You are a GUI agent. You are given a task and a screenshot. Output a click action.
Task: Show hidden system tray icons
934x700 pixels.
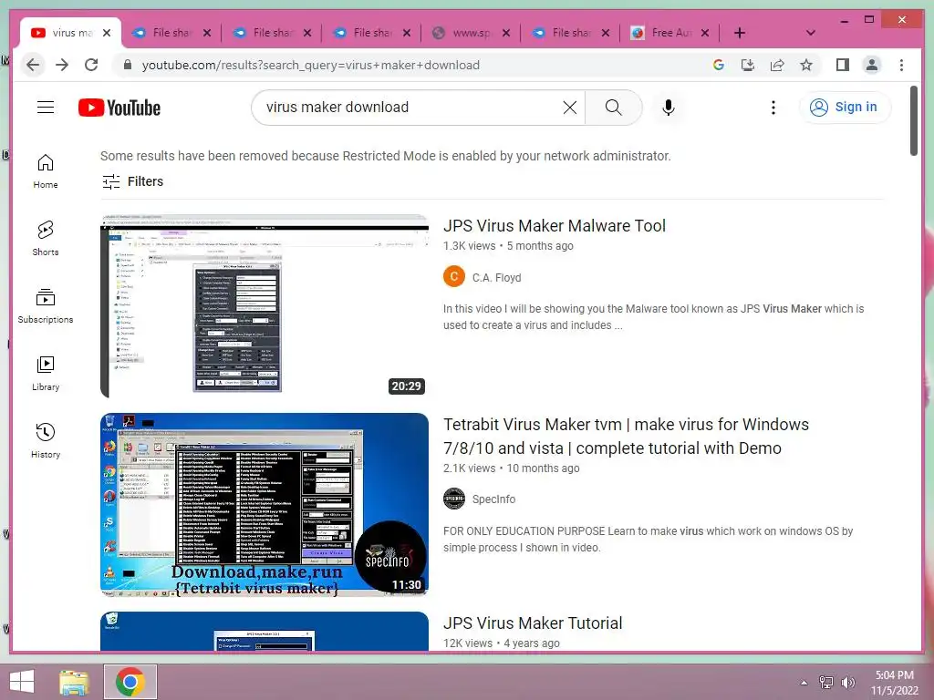[804, 683]
